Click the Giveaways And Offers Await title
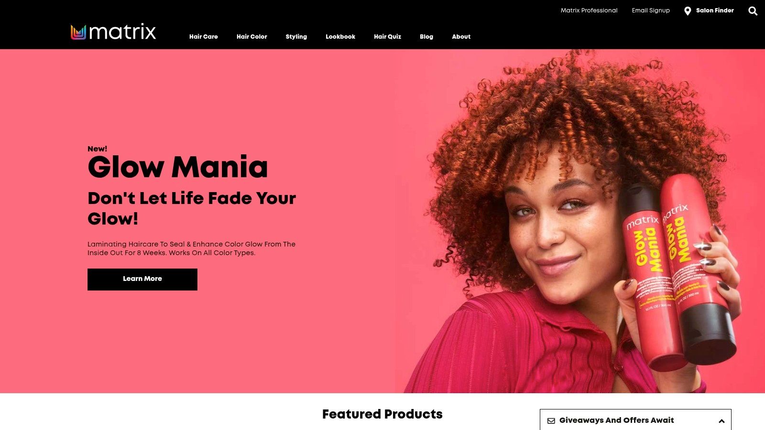Image resolution: width=765 pixels, height=430 pixels. 617,420
